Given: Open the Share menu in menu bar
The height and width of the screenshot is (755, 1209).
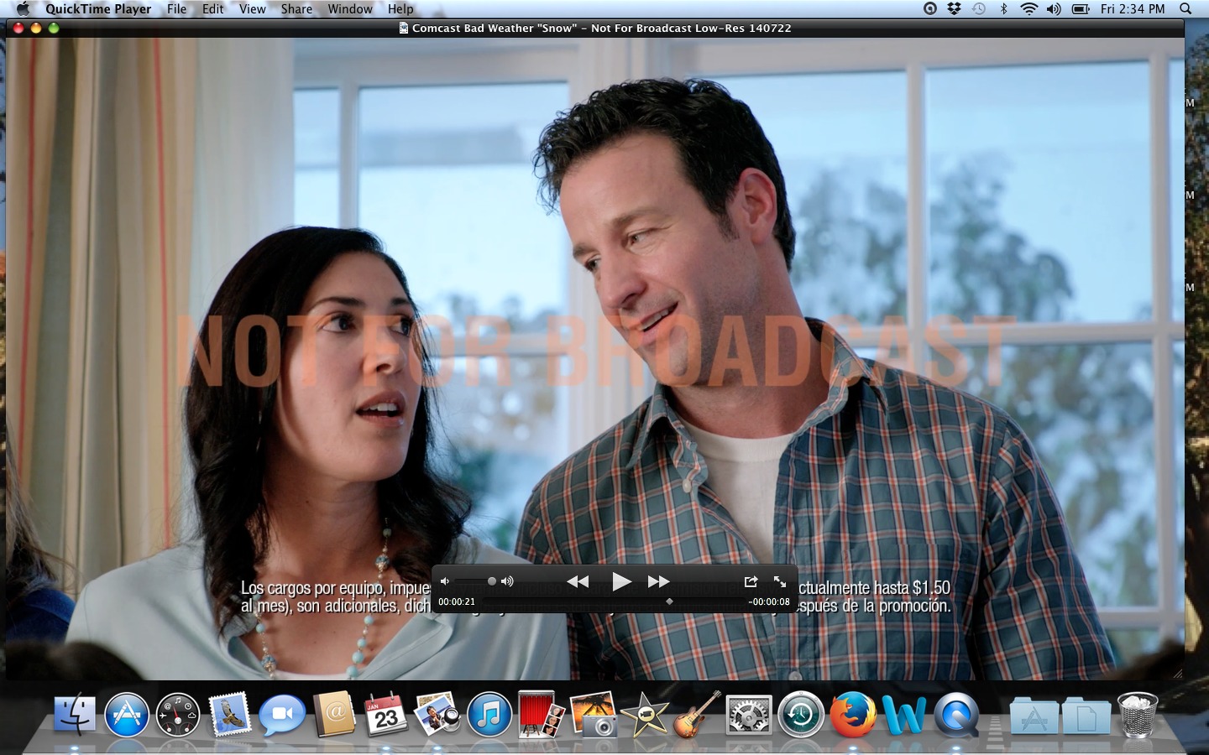Looking at the screenshot, I should click(296, 9).
